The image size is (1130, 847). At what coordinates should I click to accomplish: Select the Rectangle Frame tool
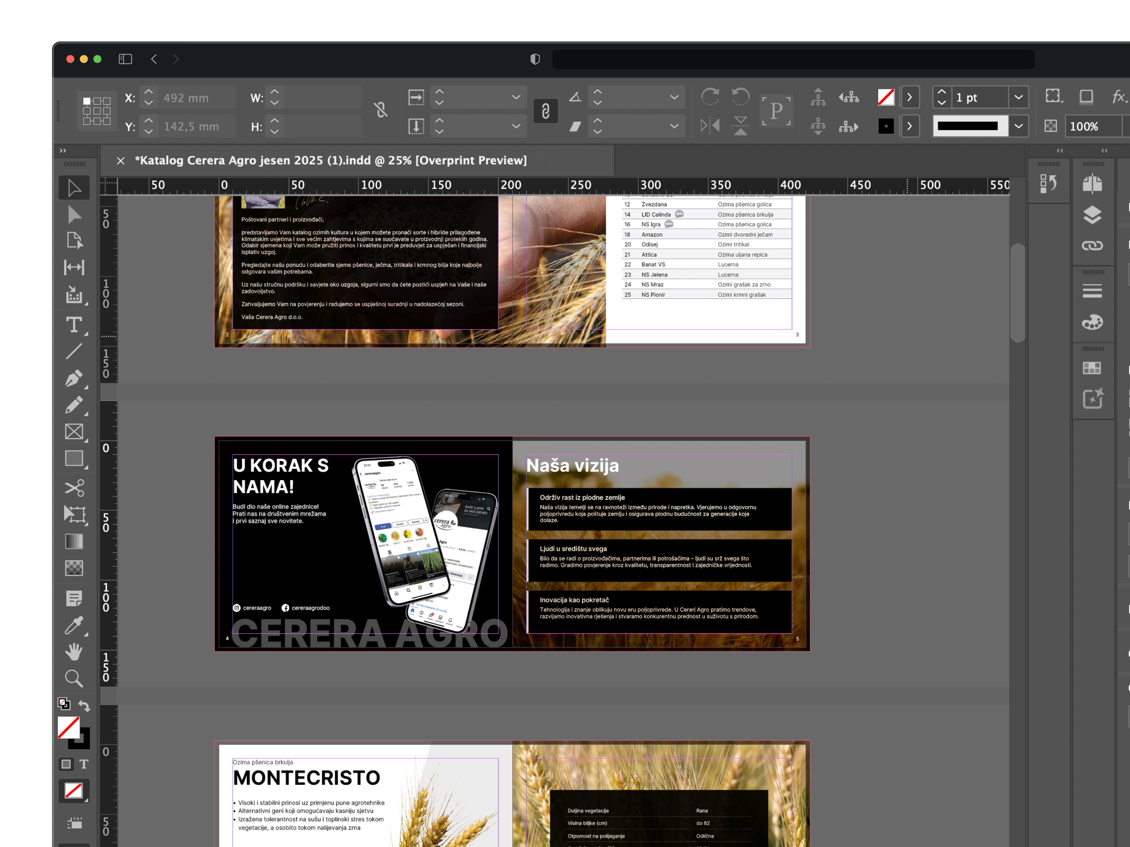(x=74, y=432)
